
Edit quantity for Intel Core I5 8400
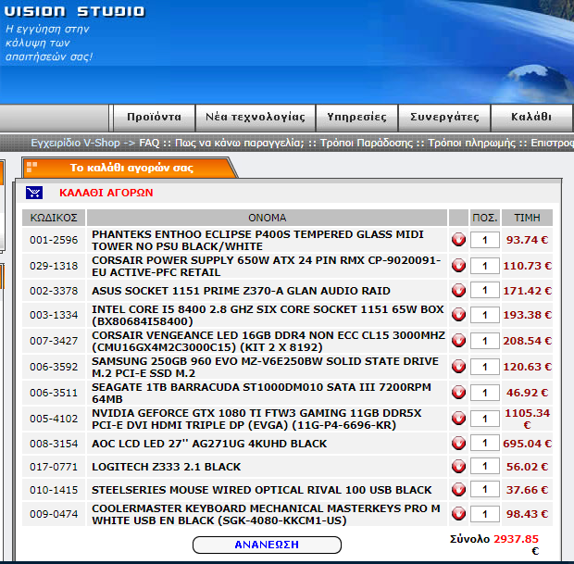(x=485, y=315)
